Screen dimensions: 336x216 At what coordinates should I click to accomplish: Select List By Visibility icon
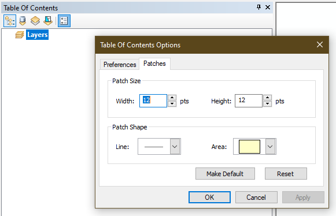pos(35,21)
